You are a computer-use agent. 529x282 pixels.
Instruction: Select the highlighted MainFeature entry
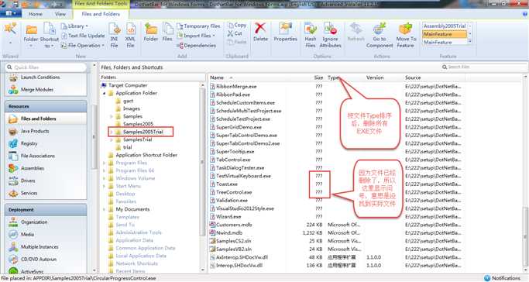tap(445, 34)
